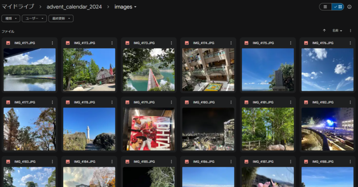Open more options for IMG_4179.JPG

pos(171,102)
